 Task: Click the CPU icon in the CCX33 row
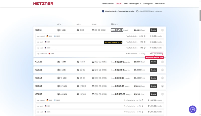coord(59,70)
